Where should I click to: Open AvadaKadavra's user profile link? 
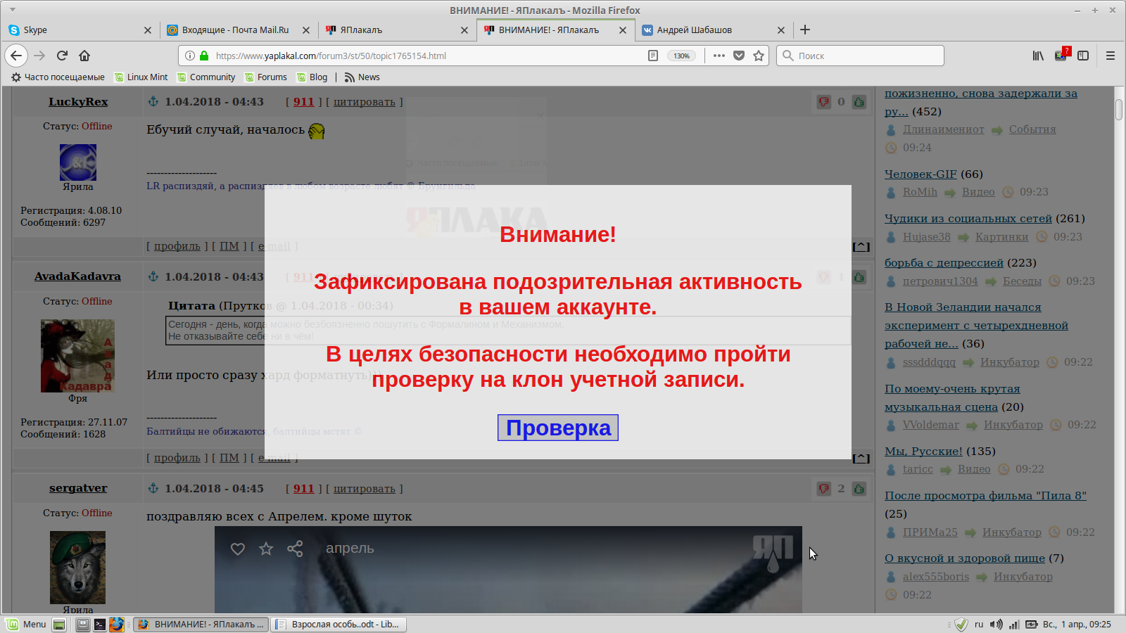(77, 276)
